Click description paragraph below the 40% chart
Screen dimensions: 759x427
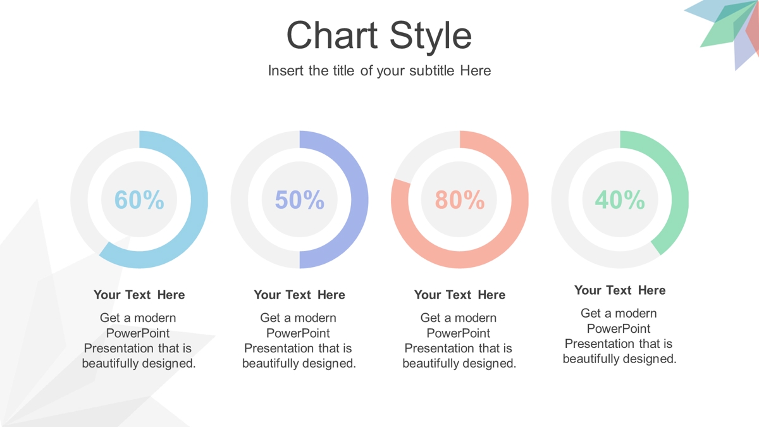(x=620, y=336)
